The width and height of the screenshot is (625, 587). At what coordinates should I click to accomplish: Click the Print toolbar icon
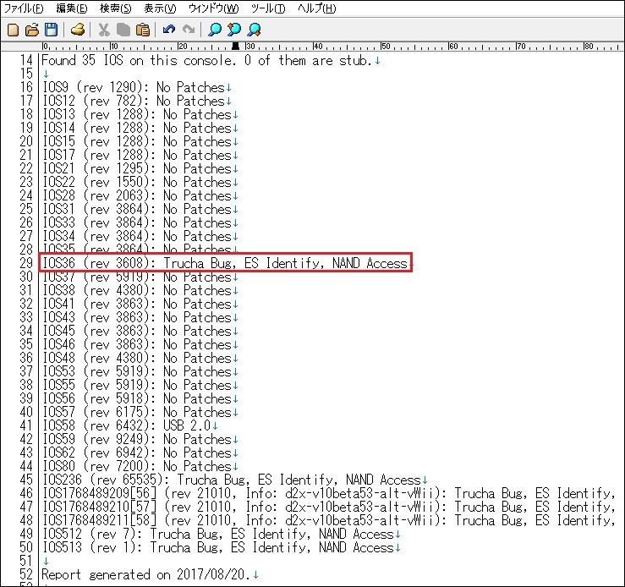(x=77, y=30)
